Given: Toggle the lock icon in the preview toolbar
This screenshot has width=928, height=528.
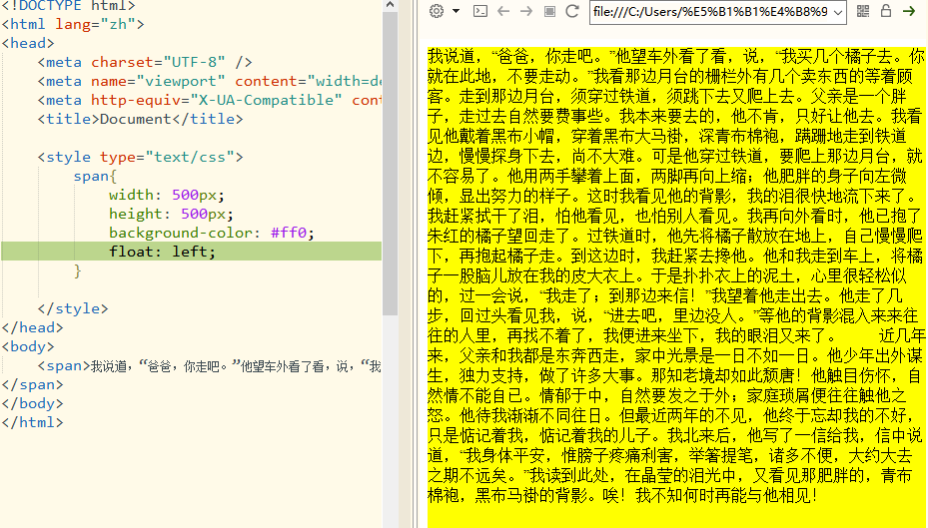Looking at the screenshot, I should 886,11.
